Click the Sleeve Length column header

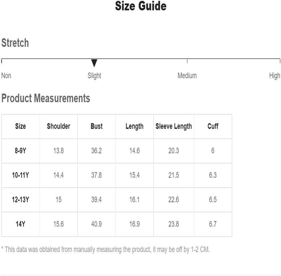click(x=174, y=126)
